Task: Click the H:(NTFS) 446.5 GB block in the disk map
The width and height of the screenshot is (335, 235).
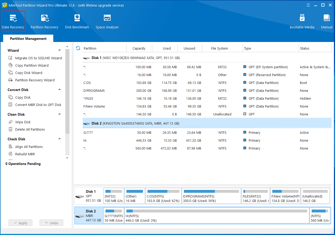Action: point(217,216)
